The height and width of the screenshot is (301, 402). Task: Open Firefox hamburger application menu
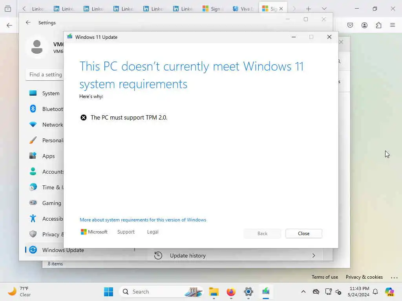point(393,25)
